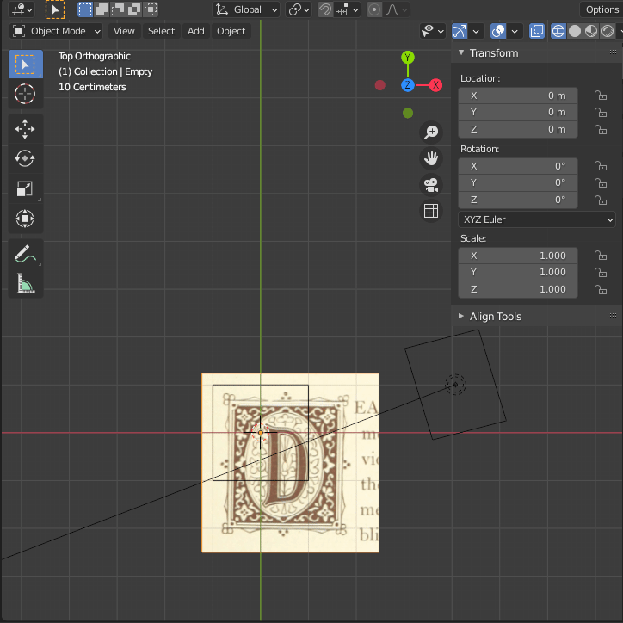This screenshot has height=623, width=623.
Task: Open snapping options dropdown
Action: coord(348,9)
